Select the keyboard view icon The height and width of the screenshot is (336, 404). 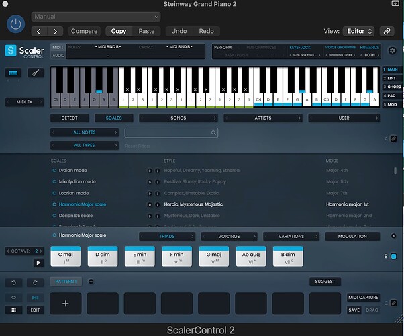(13, 73)
